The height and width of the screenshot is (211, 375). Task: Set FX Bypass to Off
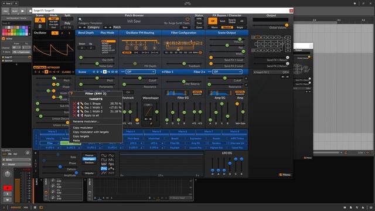tap(213, 21)
